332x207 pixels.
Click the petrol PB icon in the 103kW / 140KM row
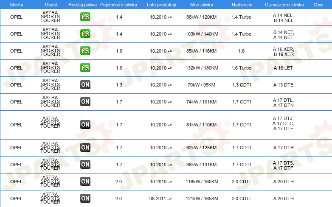point(85,34)
